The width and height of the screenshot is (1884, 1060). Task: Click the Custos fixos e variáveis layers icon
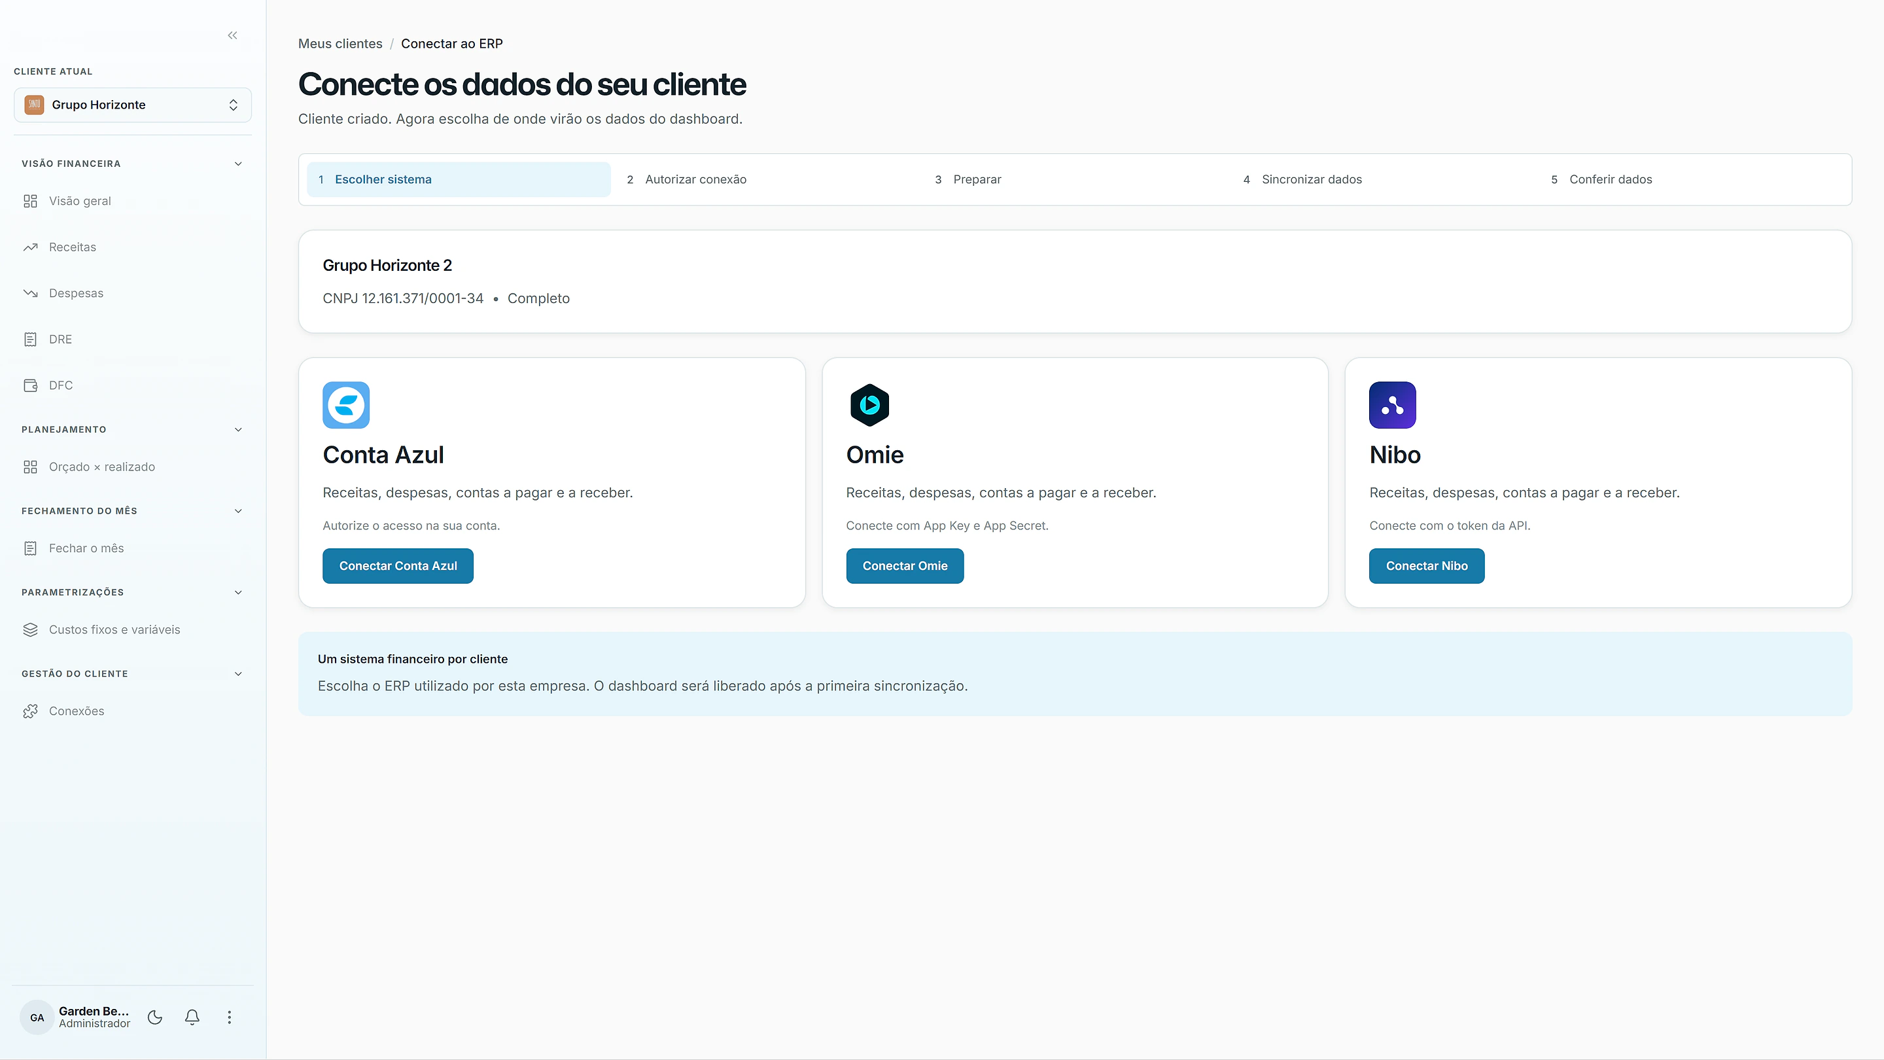point(30,630)
